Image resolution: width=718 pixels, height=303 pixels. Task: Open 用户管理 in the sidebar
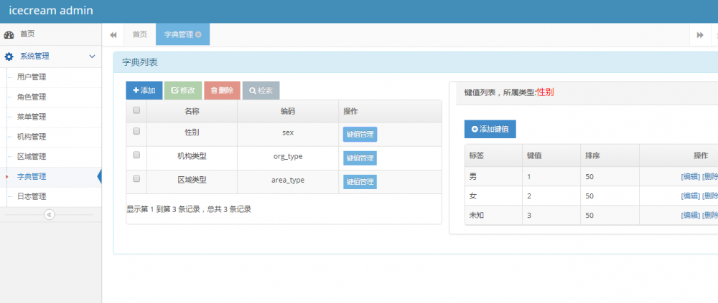click(51, 77)
